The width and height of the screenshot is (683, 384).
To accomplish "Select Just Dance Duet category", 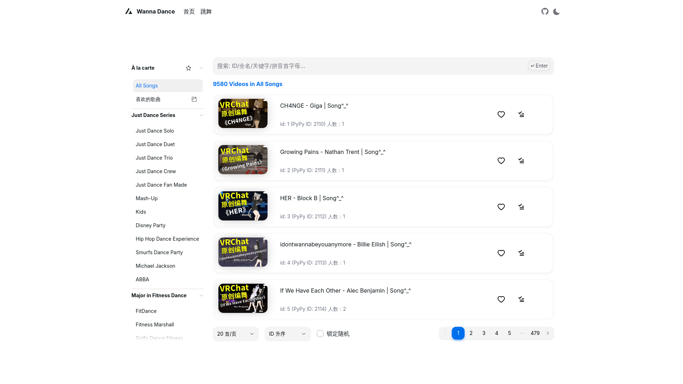I will tap(155, 144).
